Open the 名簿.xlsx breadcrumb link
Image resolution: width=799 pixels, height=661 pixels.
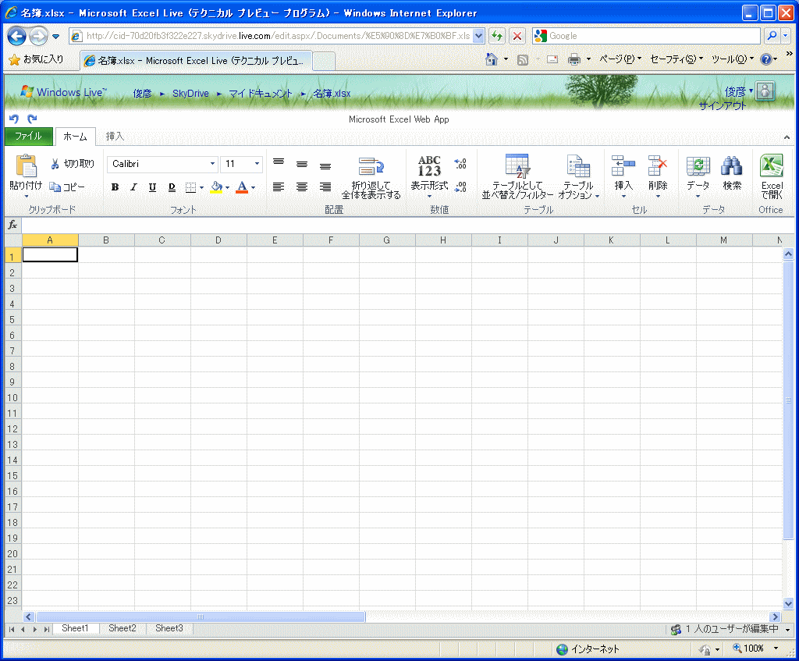tap(332, 94)
